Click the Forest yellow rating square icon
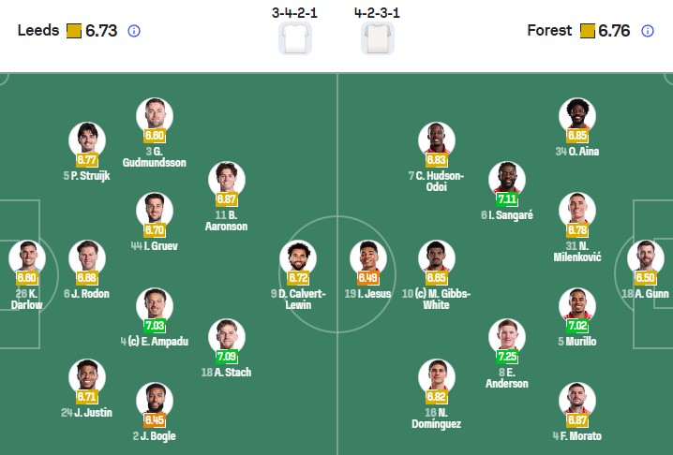Image resolution: width=673 pixels, height=455 pixels. click(x=588, y=31)
